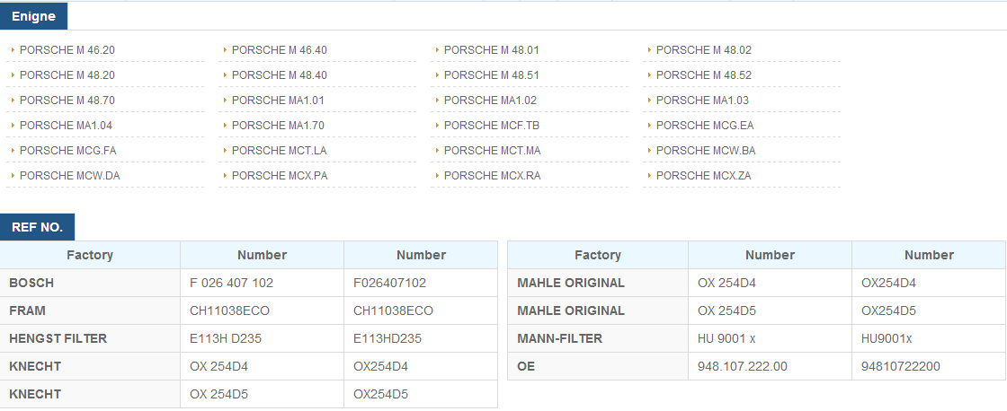The height and width of the screenshot is (411, 1007).
Task: Click orange arrow beside PORSCHE M 48.52
Action: [649, 74]
